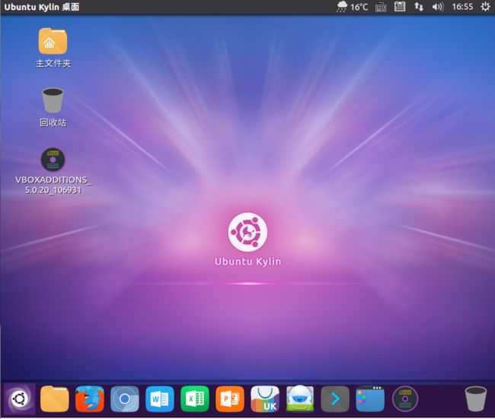The height and width of the screenshot is (419, 495).
Task: Open the Youker Assistant robot icon
Action: point(300,398)
